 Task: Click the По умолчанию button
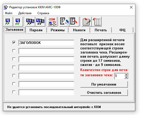[x=104, y=84]
